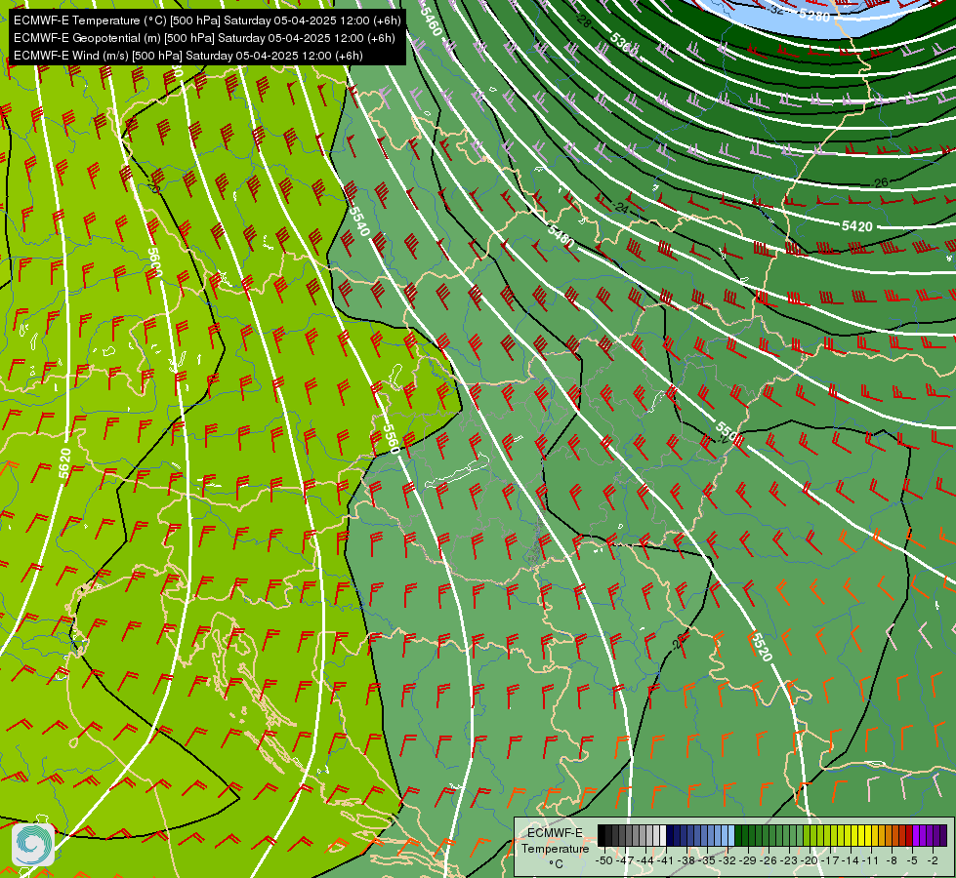Click the -24 isotherm label
This screenshot has width=956, height=878.
tap(621, 209)
